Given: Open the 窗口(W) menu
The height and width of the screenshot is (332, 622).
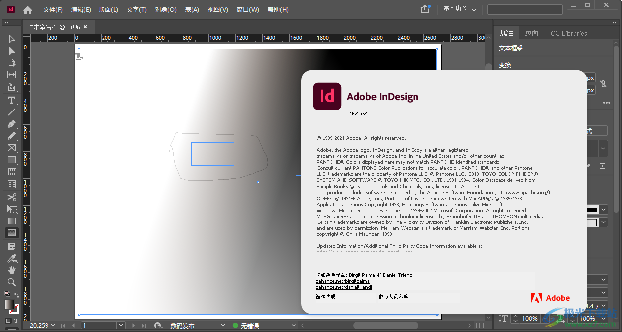Looking at the screenshot, I should 248,10.
